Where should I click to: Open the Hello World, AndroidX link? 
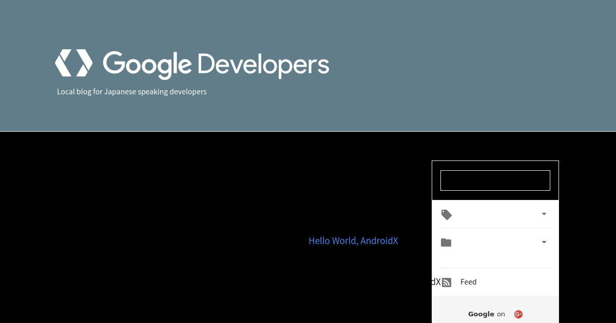[x=353, y=240]
